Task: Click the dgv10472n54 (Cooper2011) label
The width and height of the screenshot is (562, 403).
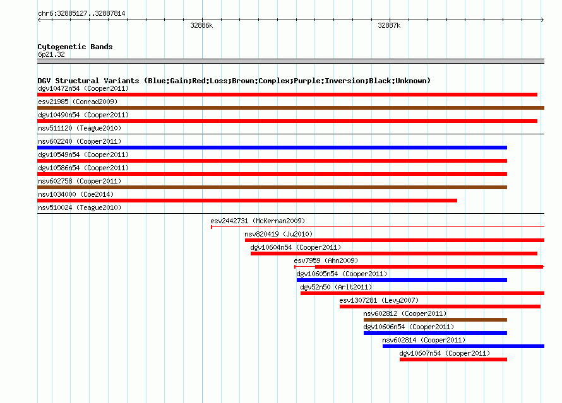Action: click(83, 88)
